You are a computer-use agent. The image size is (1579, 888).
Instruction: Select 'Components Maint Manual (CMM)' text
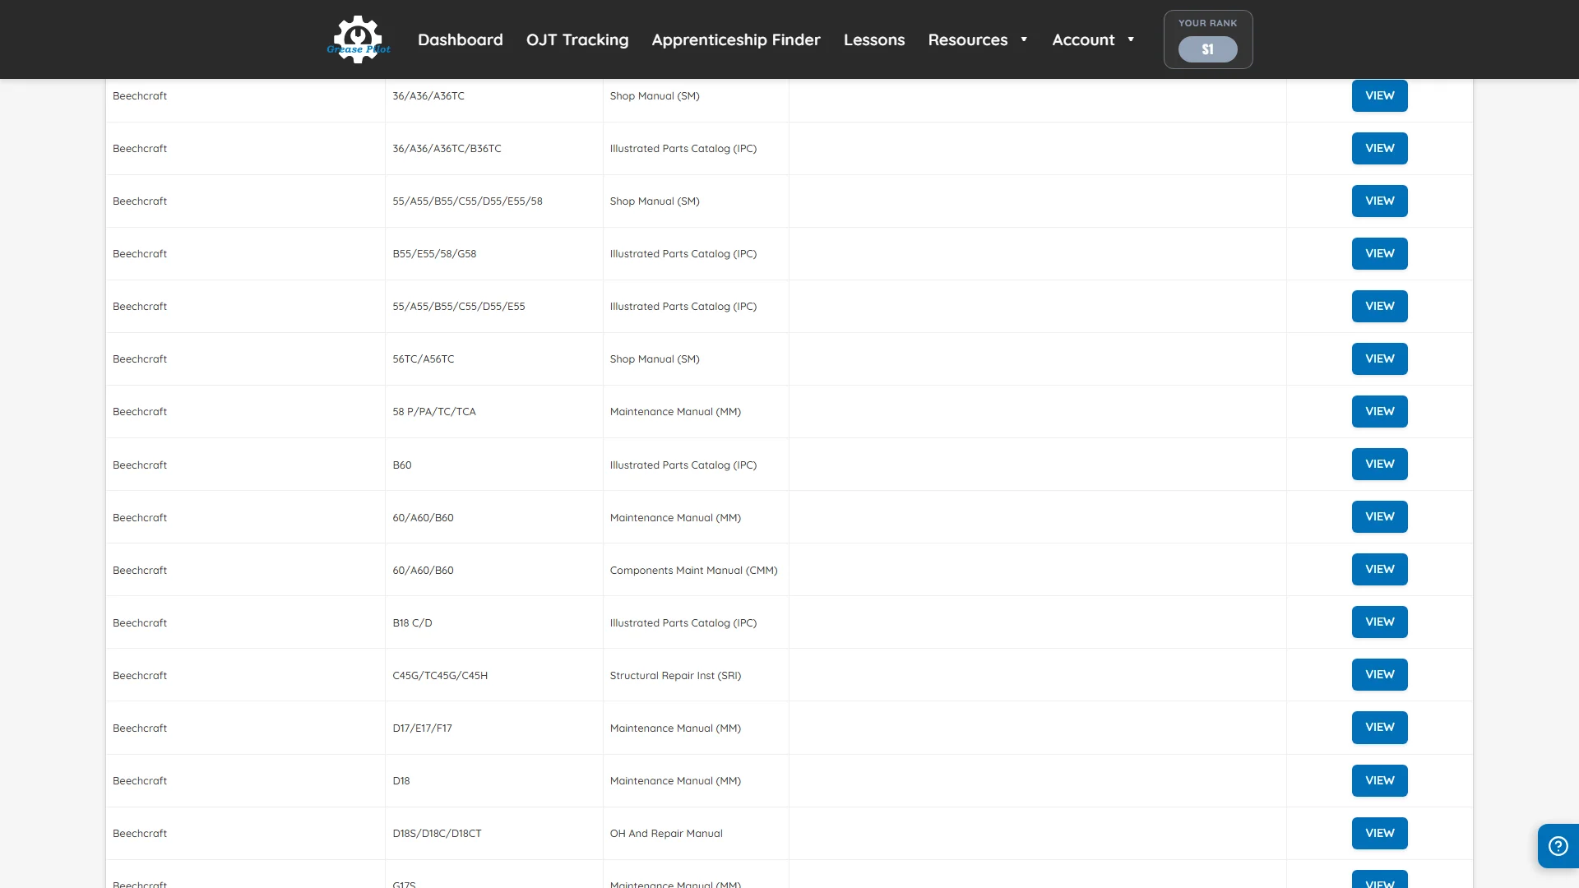[693, 571]
